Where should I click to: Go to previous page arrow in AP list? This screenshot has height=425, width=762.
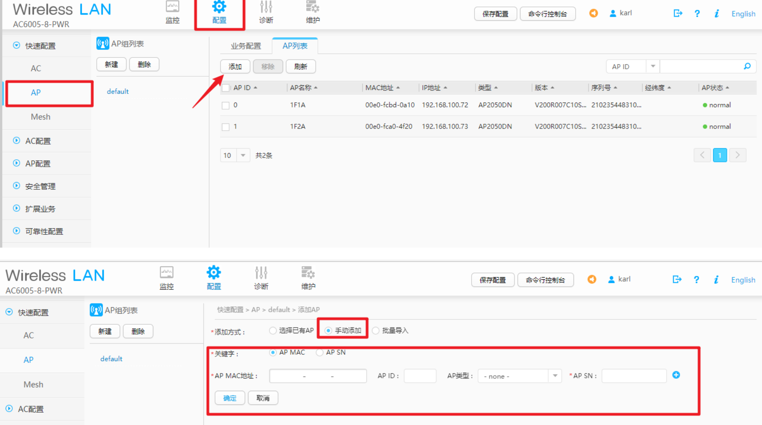pos(702,155)
